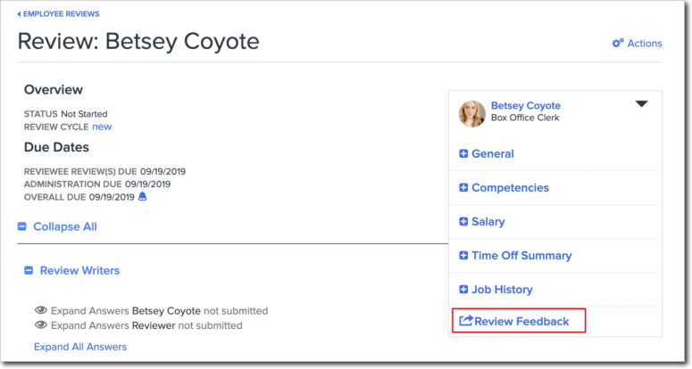Click the plus icon next to Salary
The image size is (692, 369).
463,222
